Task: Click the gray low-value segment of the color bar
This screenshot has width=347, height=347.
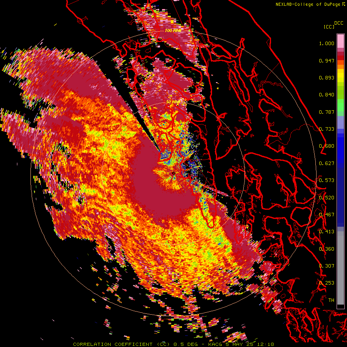Action: point(340,268)
